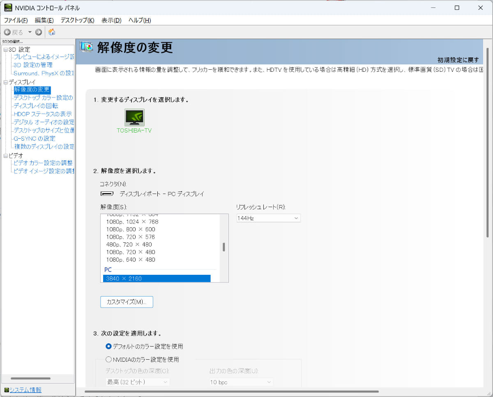Screen dimensions: 493x397
Task: Click the forward navigation arrow icon
Action: point(38,32)
